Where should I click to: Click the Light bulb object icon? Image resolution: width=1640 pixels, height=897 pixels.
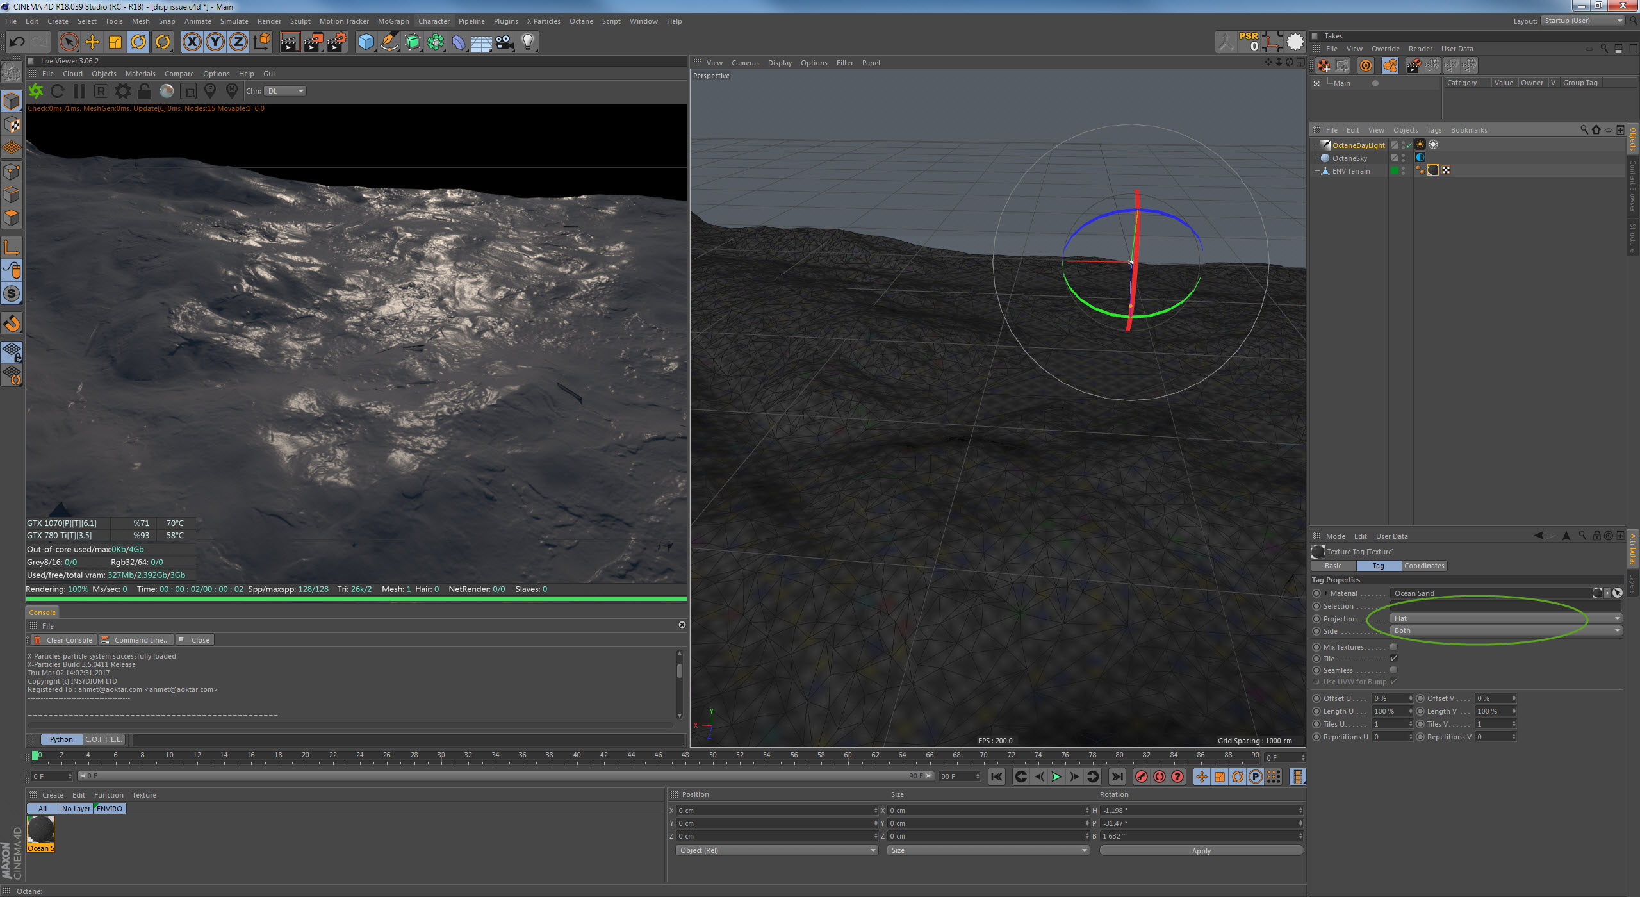527,42
